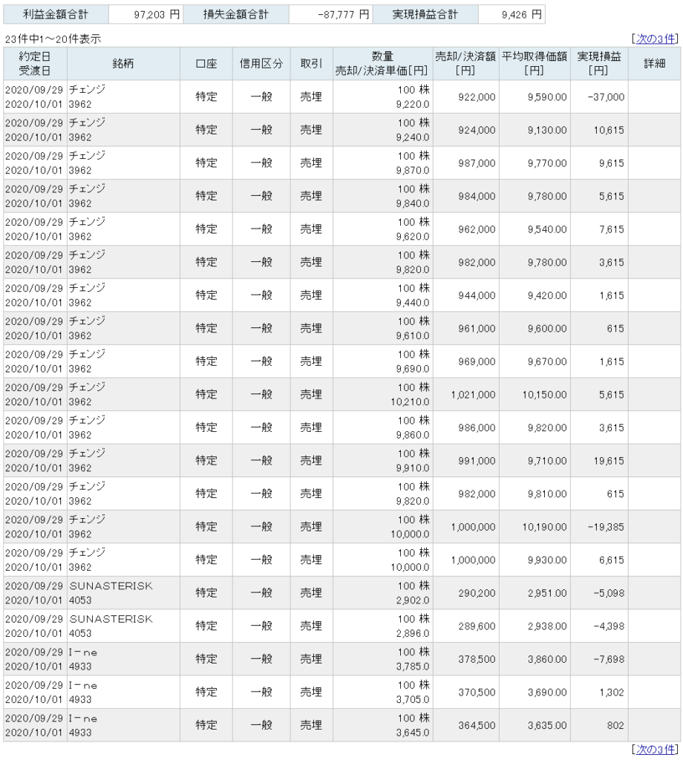Click the 数量 売却/決済単価 column header
Viewport: 683px width, 760px height.
pyautogui.click(x=382, y=64)
